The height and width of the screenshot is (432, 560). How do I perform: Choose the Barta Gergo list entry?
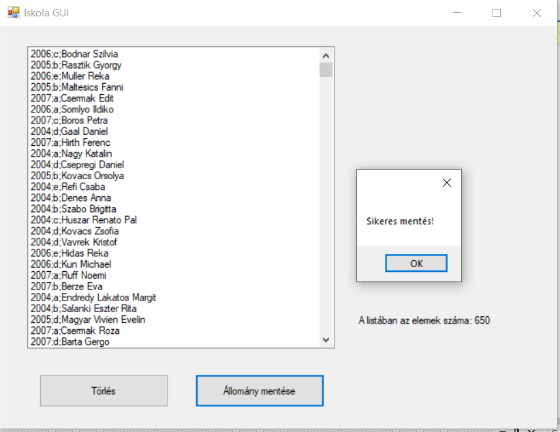pyautogui.click(x=70, y=342)
